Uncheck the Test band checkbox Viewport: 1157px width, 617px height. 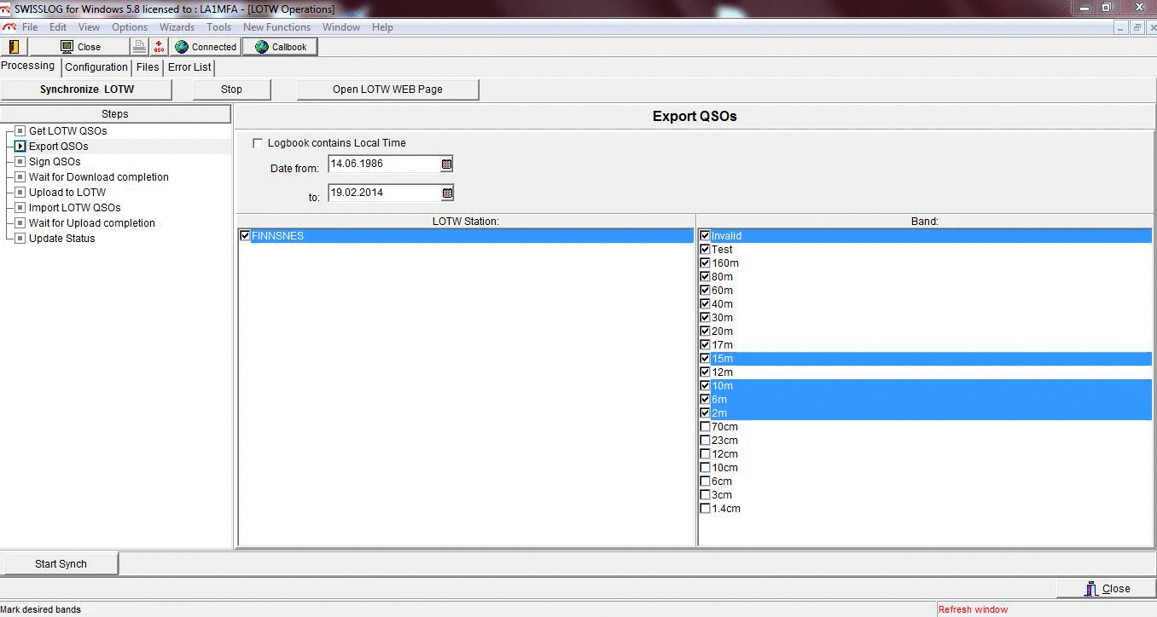click(x=705, y=250)
